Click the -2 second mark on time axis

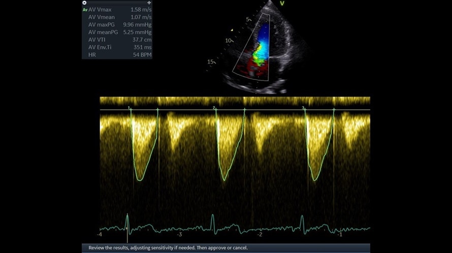pyautogui.click(x=260, y=235)
